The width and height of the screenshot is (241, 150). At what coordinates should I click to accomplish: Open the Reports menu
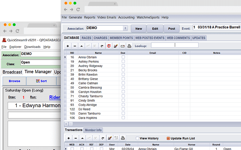(x=90, y=17)
